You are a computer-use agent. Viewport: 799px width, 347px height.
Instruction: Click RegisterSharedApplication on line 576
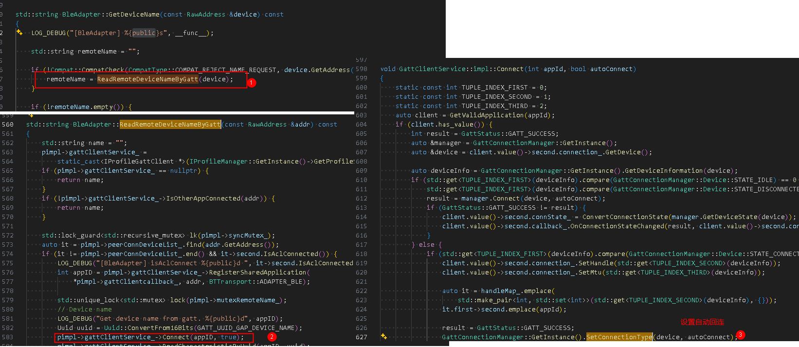257,272
